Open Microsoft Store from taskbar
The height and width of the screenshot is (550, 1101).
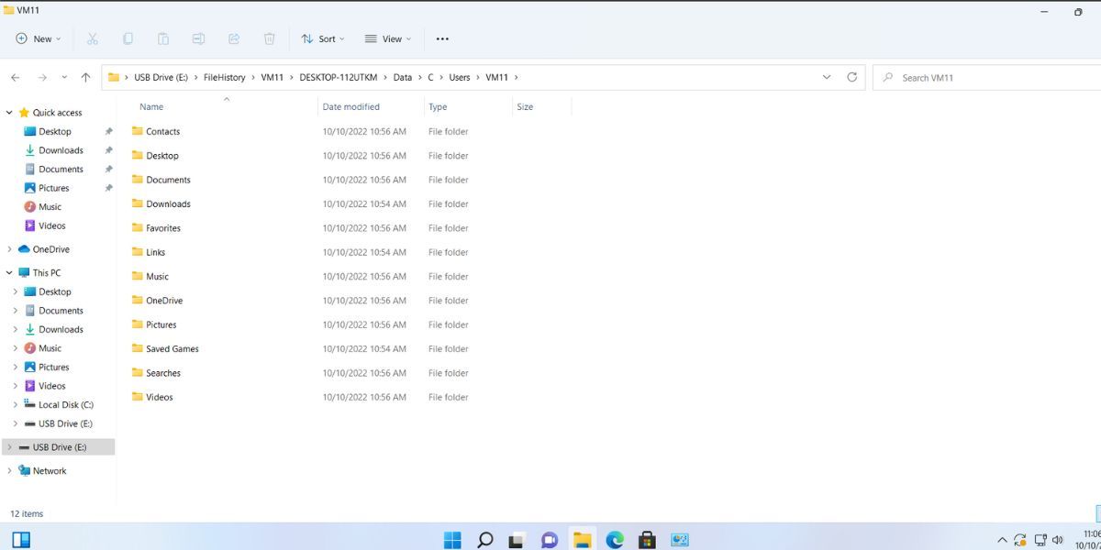(x=647, y=540)
